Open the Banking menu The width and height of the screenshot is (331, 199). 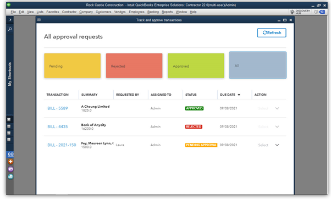click(153, 12)
